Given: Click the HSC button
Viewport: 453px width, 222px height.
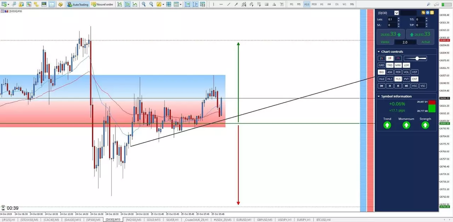Looking at the screenshot, I should point(414,86).
